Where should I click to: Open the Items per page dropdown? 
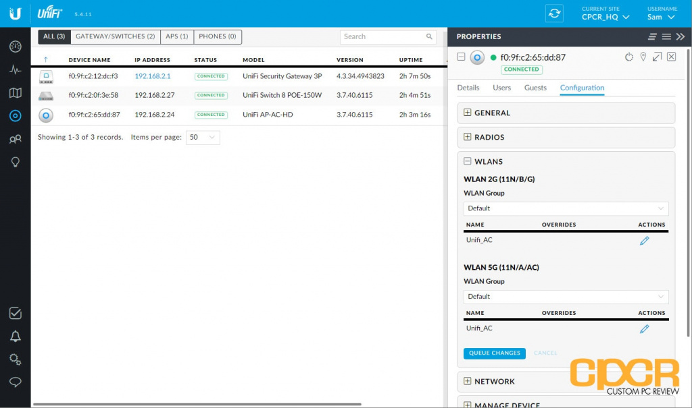coord(203,138)
